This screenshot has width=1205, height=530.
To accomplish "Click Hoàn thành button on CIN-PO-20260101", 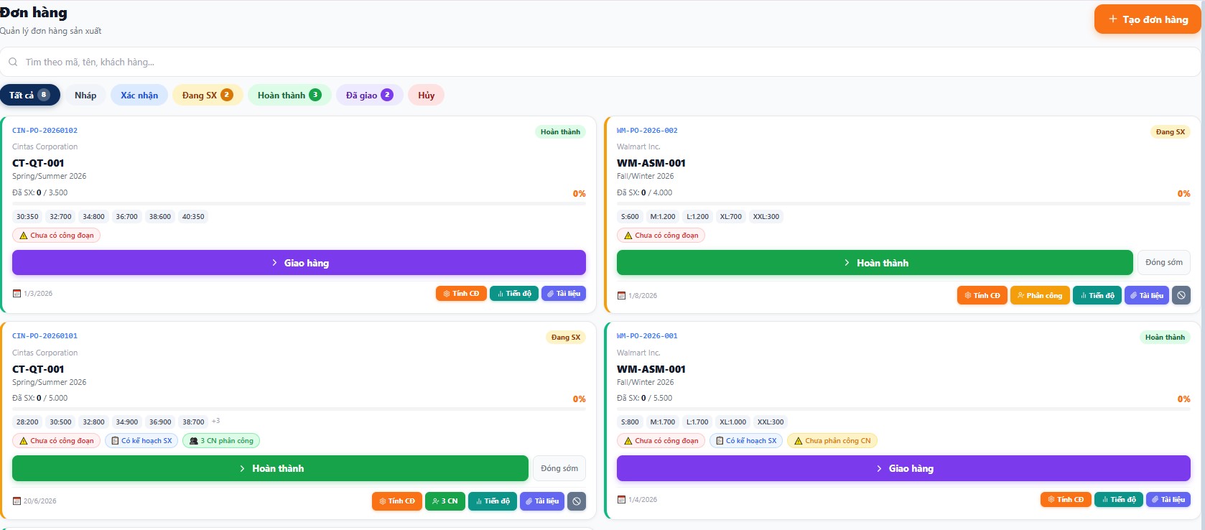I will pyautogui.click(x=270, y=468).
